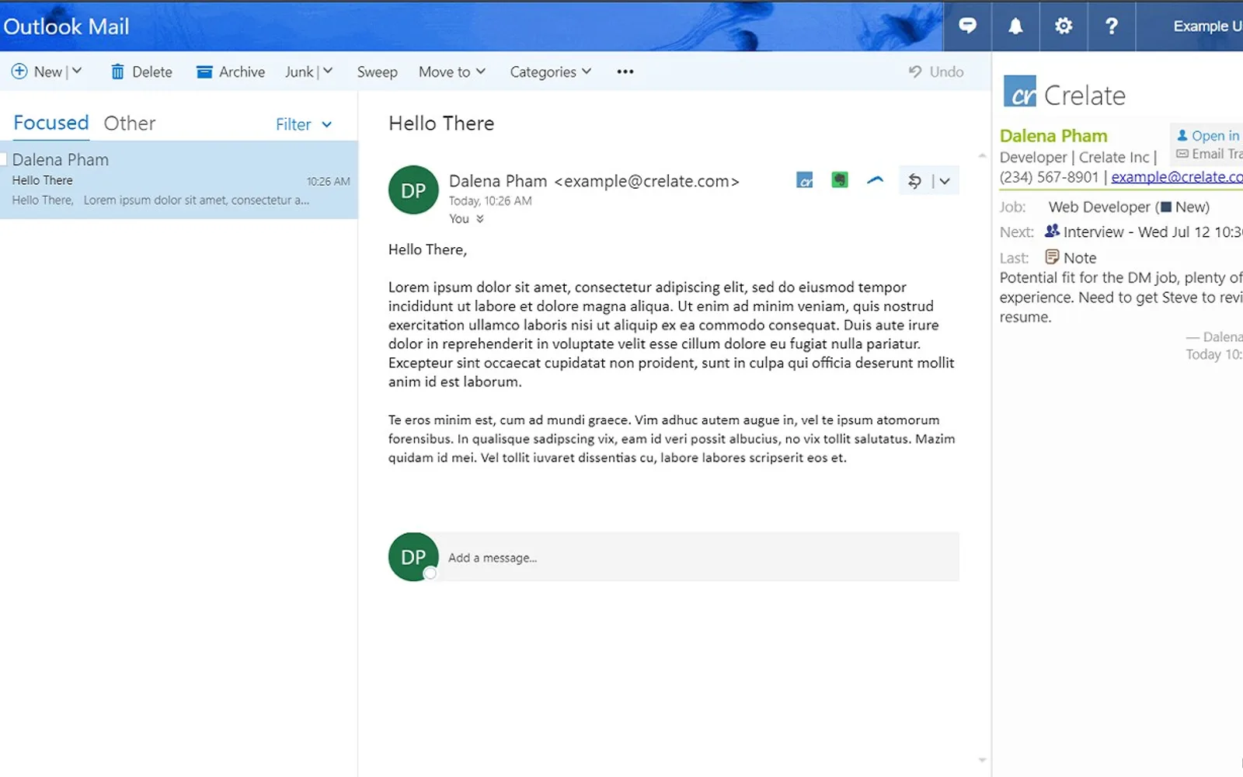Image resolution: width=1243 pixels, height=777 pixels.
Task: Open the help question mark
Action: tap(1112, 26)
